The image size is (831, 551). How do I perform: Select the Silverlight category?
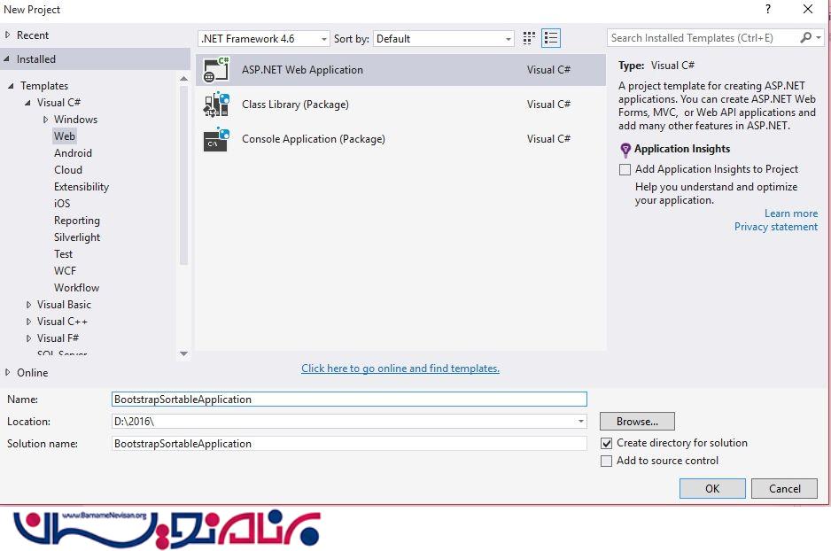pos(77,237)
